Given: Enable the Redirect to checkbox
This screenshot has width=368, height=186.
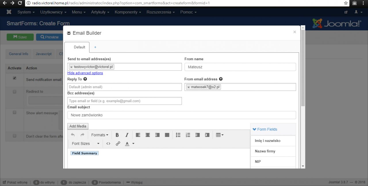Looking at the screenshot, I should [14, 92].
